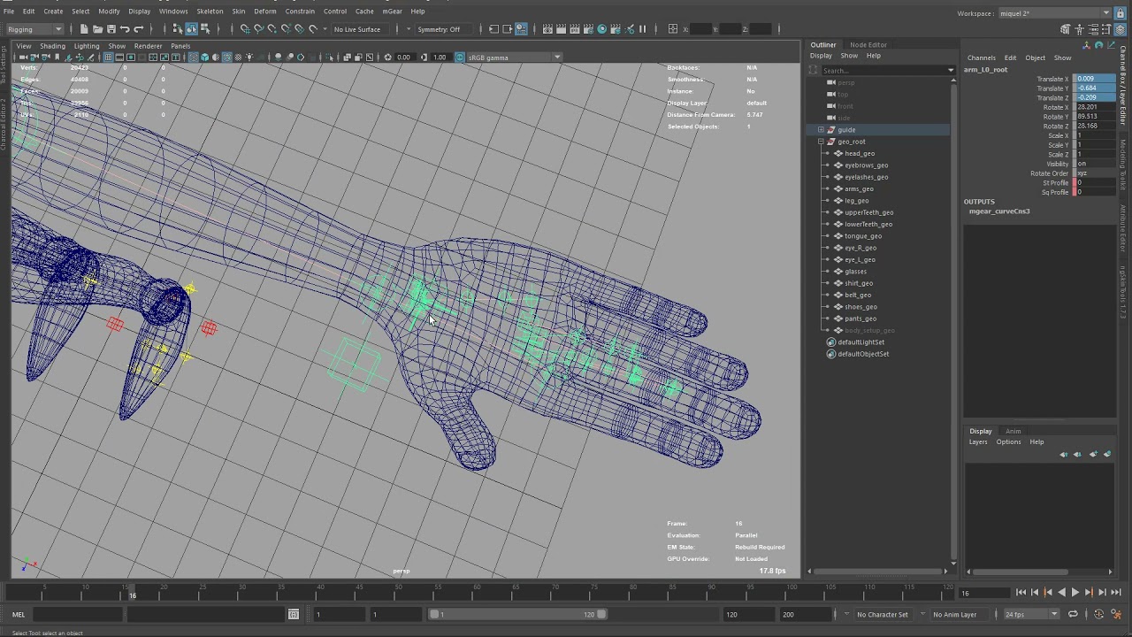Click the No Live Surface field
This screenshot has height=637, width=1132.
(357, 29)
